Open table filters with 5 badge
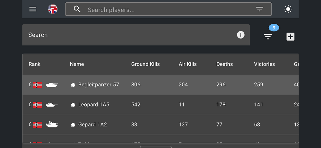The width and height of the screenshot is (321, 148). [x=268, y=37]
